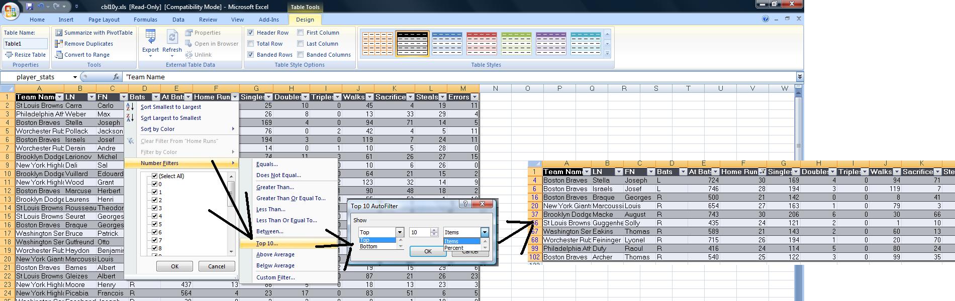Click OK in the filter menu

[x=174, y=266]
